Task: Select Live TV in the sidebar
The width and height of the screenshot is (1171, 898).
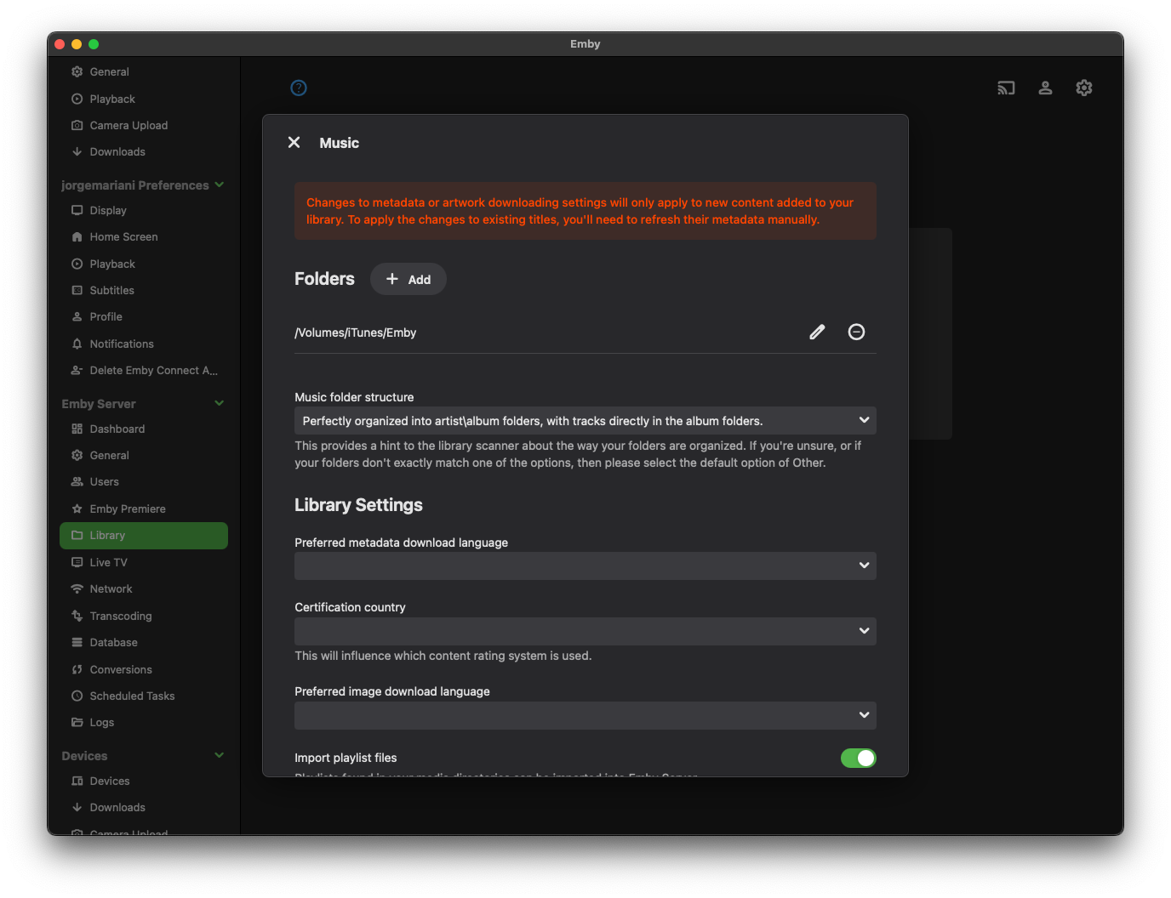Action: [108, 562]
